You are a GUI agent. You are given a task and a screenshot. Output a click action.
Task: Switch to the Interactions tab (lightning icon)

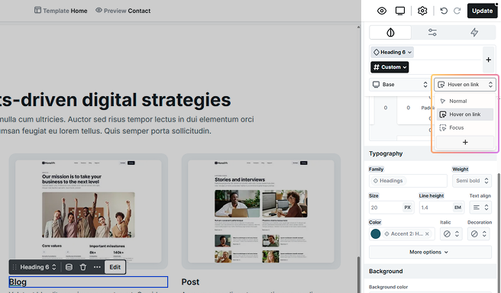[x=474, y=32]
